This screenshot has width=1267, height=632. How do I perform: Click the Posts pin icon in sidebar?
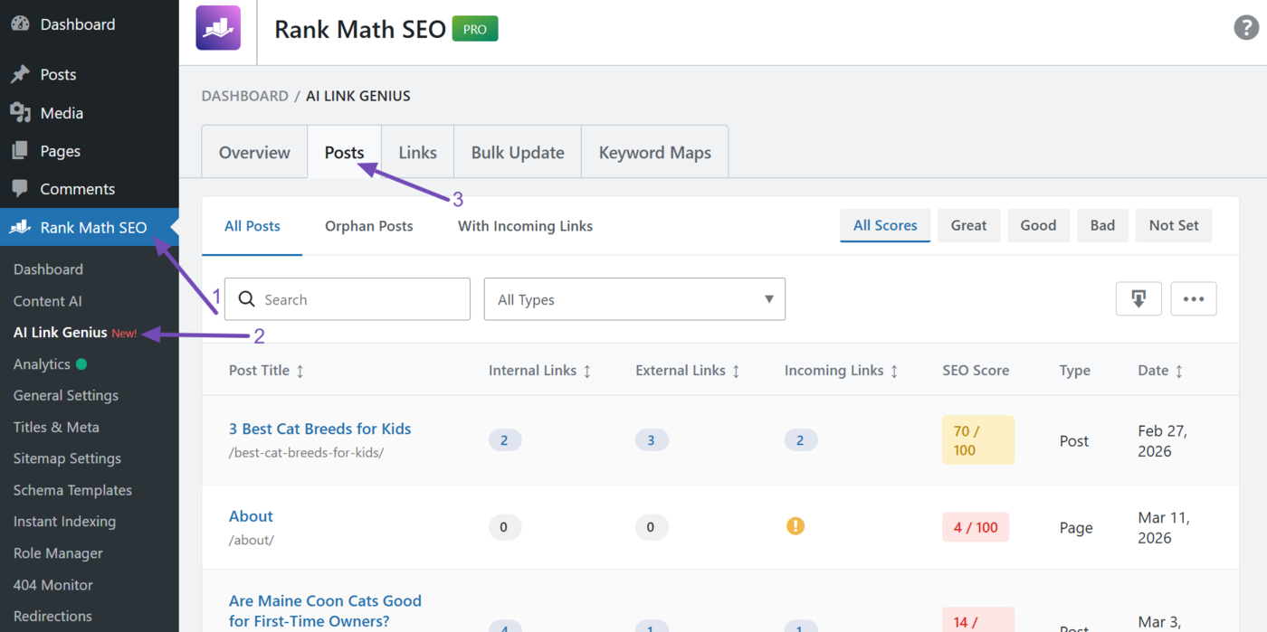tap(20, 74)
